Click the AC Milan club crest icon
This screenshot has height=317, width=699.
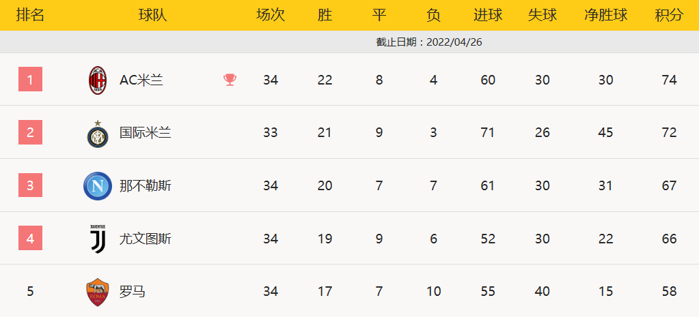(98, 80)
